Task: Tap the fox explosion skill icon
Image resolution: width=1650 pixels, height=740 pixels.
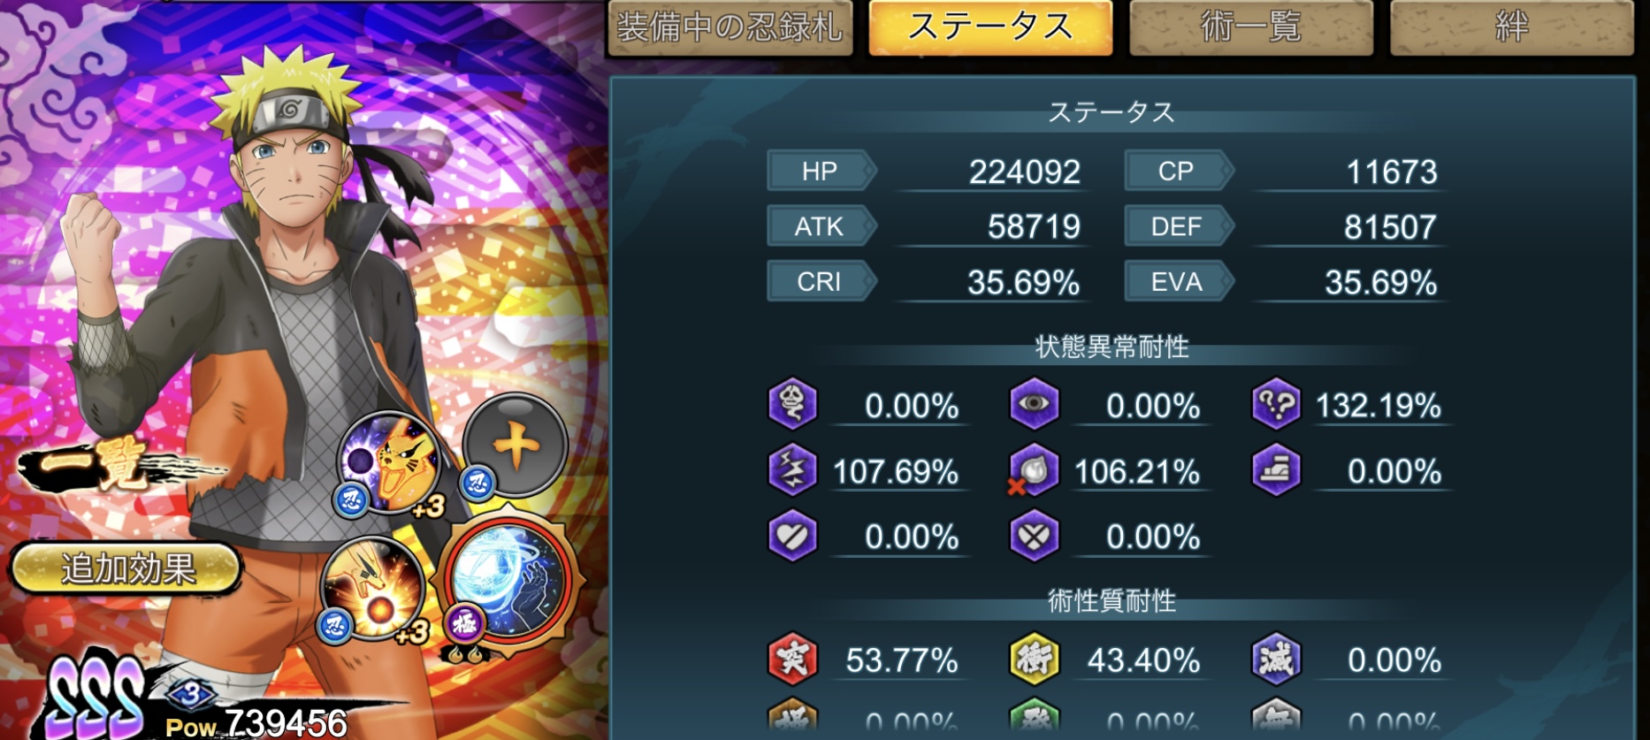Action: tap(373, 586)
